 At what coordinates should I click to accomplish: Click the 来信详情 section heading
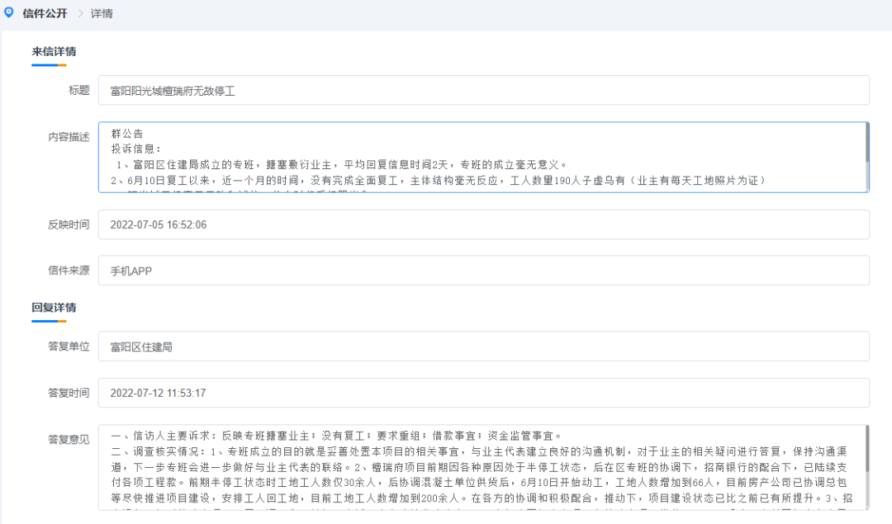coord(55,51)
